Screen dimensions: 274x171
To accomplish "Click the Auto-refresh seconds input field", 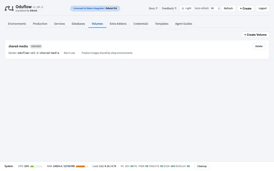I will pos(214,8).
